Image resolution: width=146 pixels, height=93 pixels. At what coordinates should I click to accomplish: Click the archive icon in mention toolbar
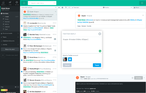point(62,8)
